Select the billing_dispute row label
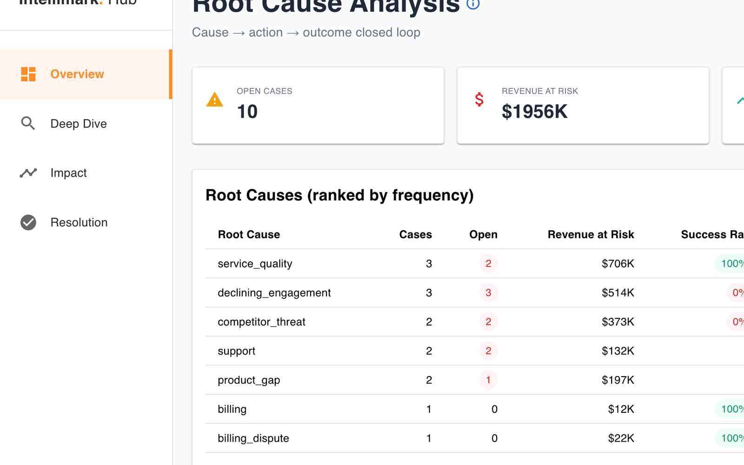Image resolution: width=744 pixels, height=465 pixels. pos(253,438)
